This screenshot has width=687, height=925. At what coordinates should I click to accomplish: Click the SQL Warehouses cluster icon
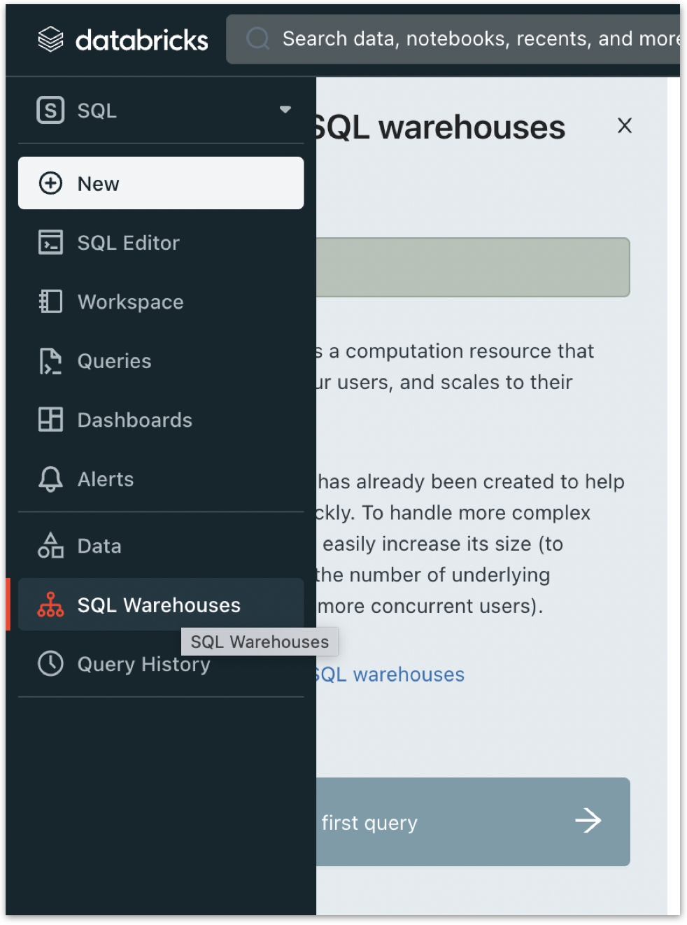[50, 605]
